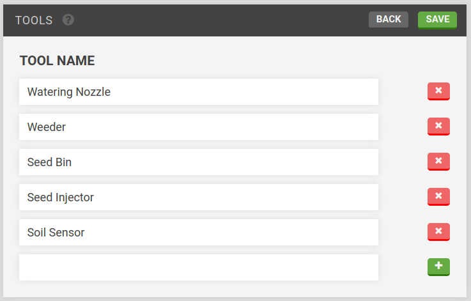This screenshot has width=471, height=301.
Task: Save the tool list changes
Action: click(x=437, y=19)
